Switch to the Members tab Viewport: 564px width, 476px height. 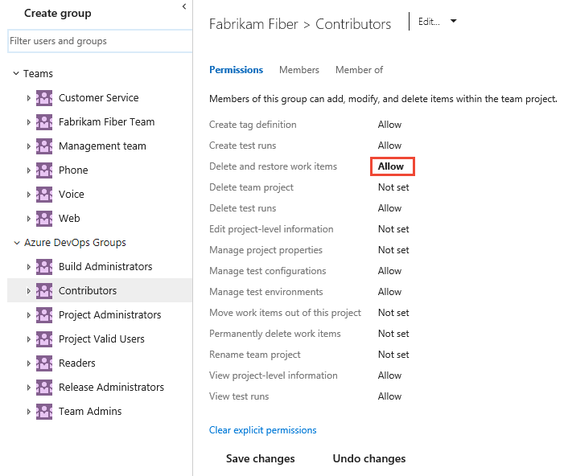(x=299, y=70)
